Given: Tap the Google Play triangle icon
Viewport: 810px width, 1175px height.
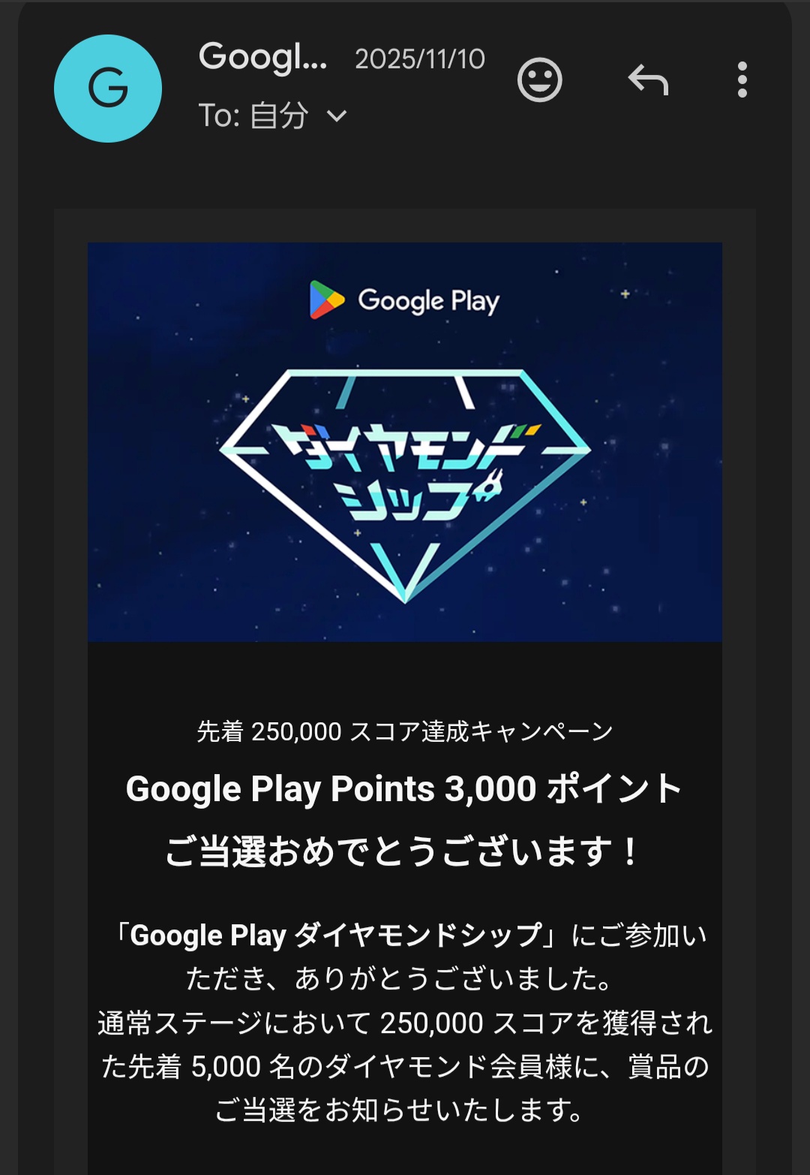Looking at the screenshot, I should tap(326, 300).
